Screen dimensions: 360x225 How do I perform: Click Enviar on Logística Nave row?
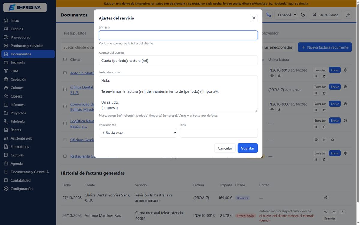point(335,120)
